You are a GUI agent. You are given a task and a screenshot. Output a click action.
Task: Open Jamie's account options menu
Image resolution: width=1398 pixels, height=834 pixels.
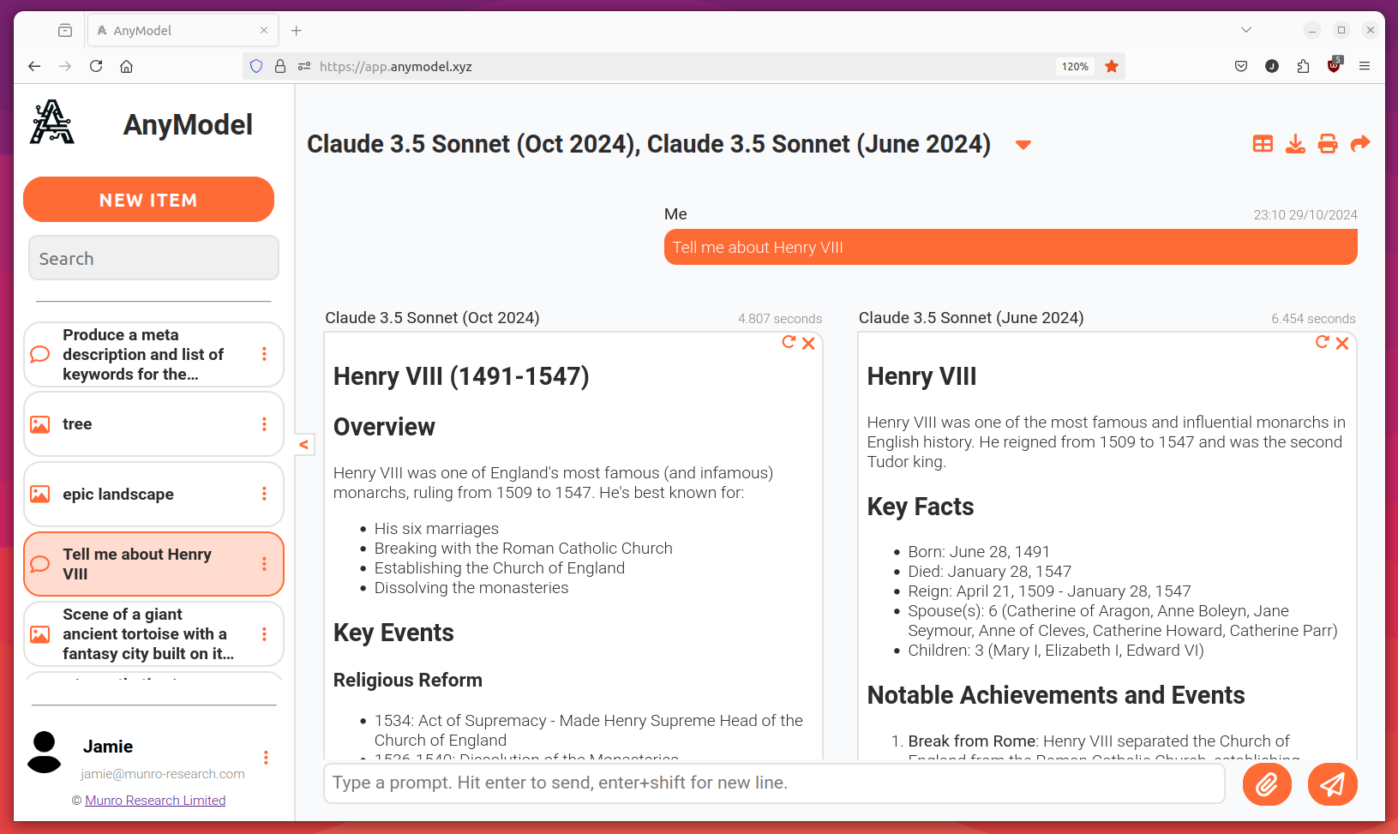click(x=266, y=758)
